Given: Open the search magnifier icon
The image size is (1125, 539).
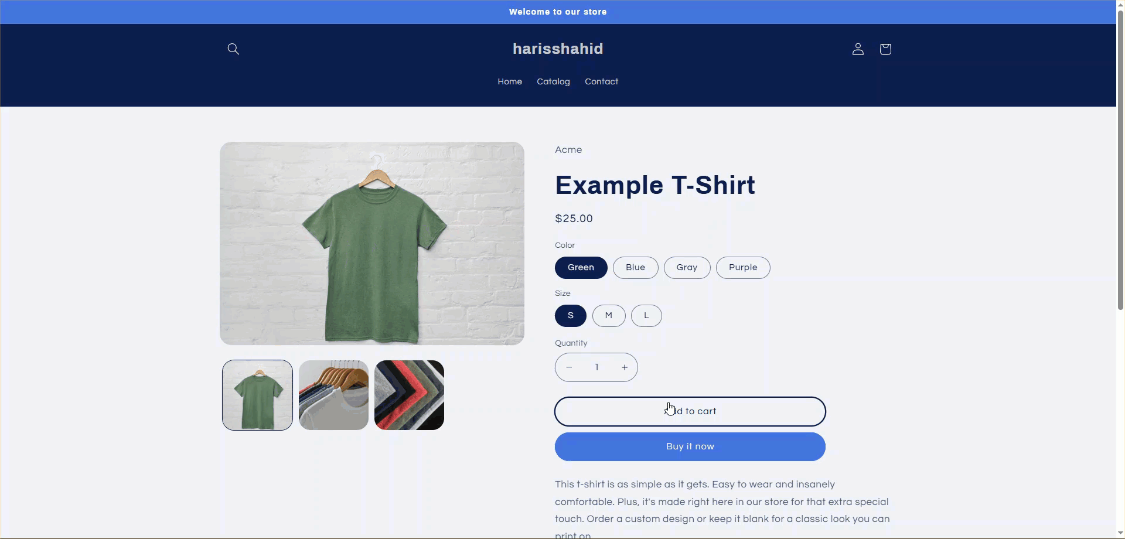Looking at the screenshot, I should point(233,49).
